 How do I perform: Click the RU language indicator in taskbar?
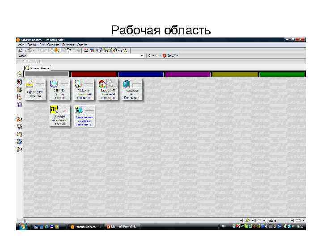[x=224, y=226]
